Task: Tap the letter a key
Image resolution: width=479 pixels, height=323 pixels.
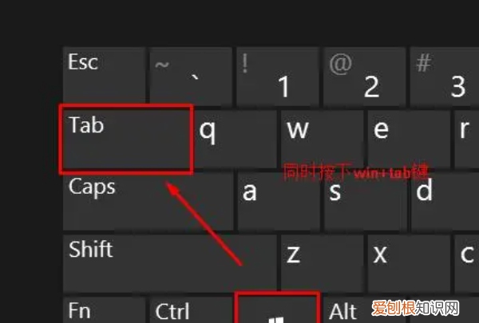Action: pyautogui.click(x=279, y=202)
